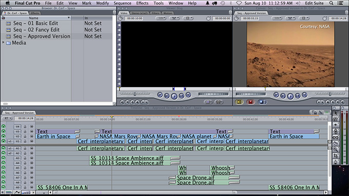The height and width of the screenshot is (196, 349).
Task: Click the red Overwrite edit button in Canvas
Action: [x=250, y=102]
